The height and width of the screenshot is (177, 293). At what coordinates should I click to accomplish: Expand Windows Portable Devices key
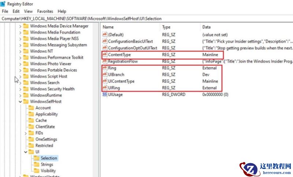[20, 70]
